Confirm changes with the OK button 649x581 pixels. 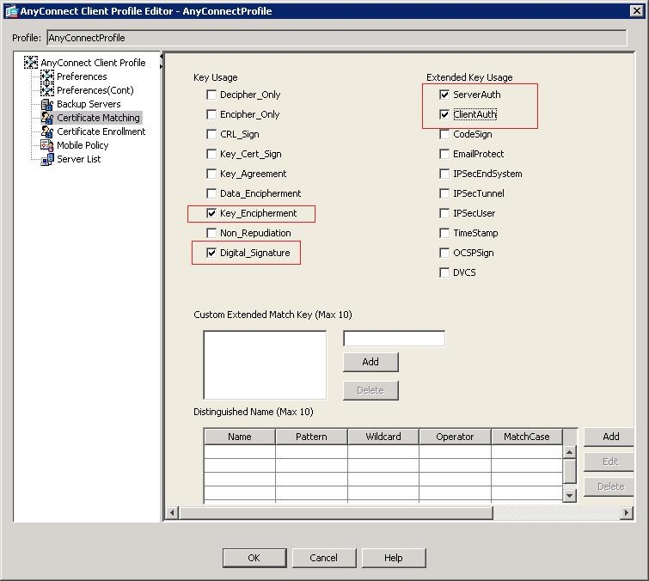coord(254,558)
